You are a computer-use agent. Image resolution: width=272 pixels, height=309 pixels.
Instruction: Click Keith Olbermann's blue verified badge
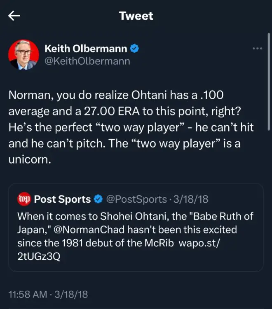coord(134,49)
